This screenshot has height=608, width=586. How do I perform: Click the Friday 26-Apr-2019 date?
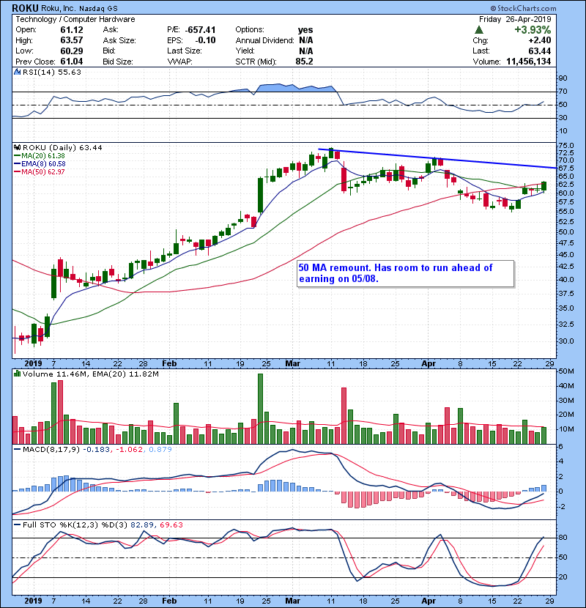click(515, 19)
